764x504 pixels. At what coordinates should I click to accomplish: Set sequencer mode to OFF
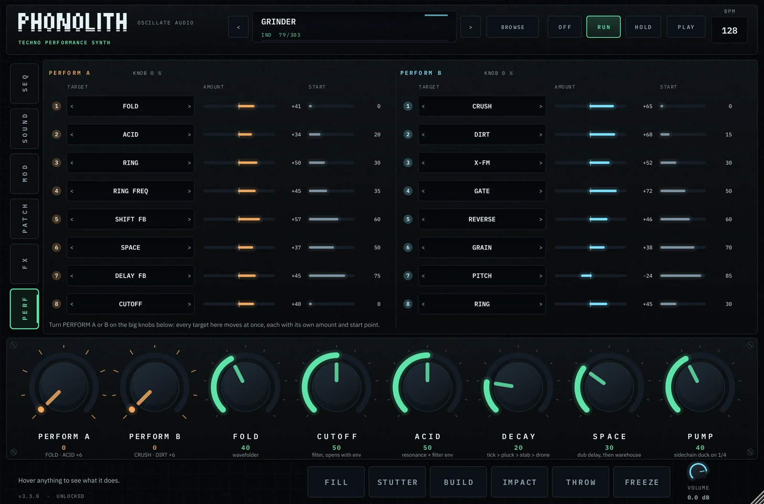(564, 27)
